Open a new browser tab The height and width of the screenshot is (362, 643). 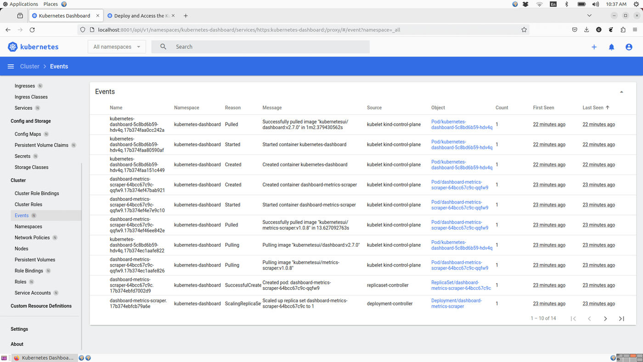coord(186,16)
